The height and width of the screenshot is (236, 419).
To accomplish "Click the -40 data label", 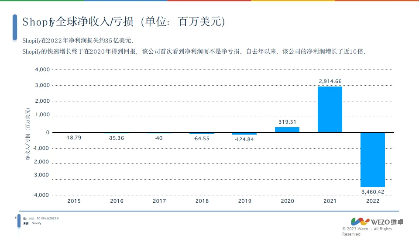I will coord(159,138).
